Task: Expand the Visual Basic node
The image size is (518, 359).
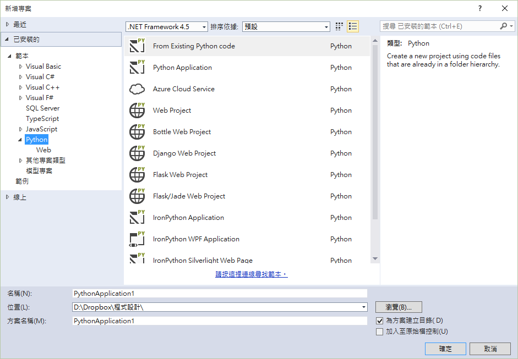Action: pos(20,67)
